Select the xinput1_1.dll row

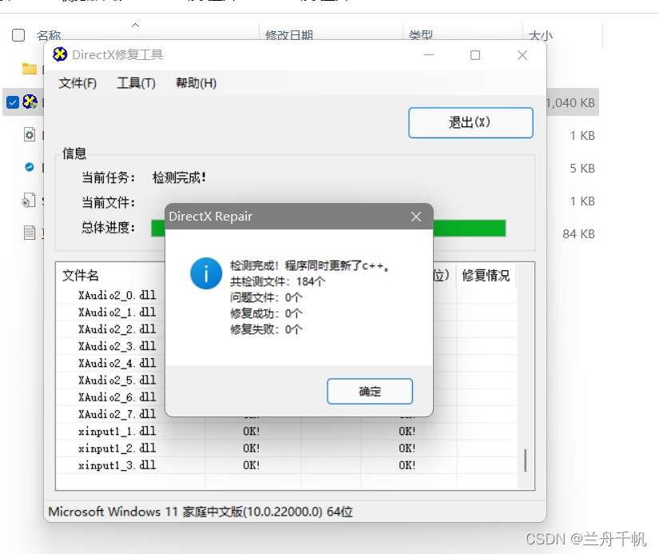point(287,431)
